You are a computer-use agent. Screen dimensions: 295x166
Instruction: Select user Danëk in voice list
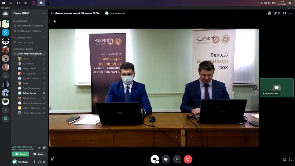(31, 59)
